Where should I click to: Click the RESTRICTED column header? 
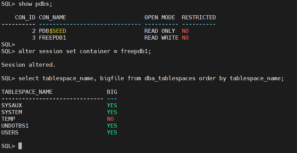(199, 17)
